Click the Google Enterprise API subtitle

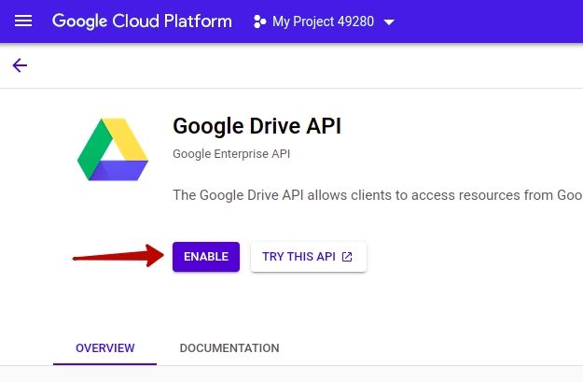point(231,154)
